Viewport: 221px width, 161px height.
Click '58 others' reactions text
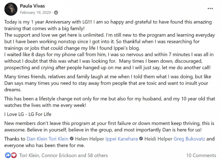tap(98, 156)
